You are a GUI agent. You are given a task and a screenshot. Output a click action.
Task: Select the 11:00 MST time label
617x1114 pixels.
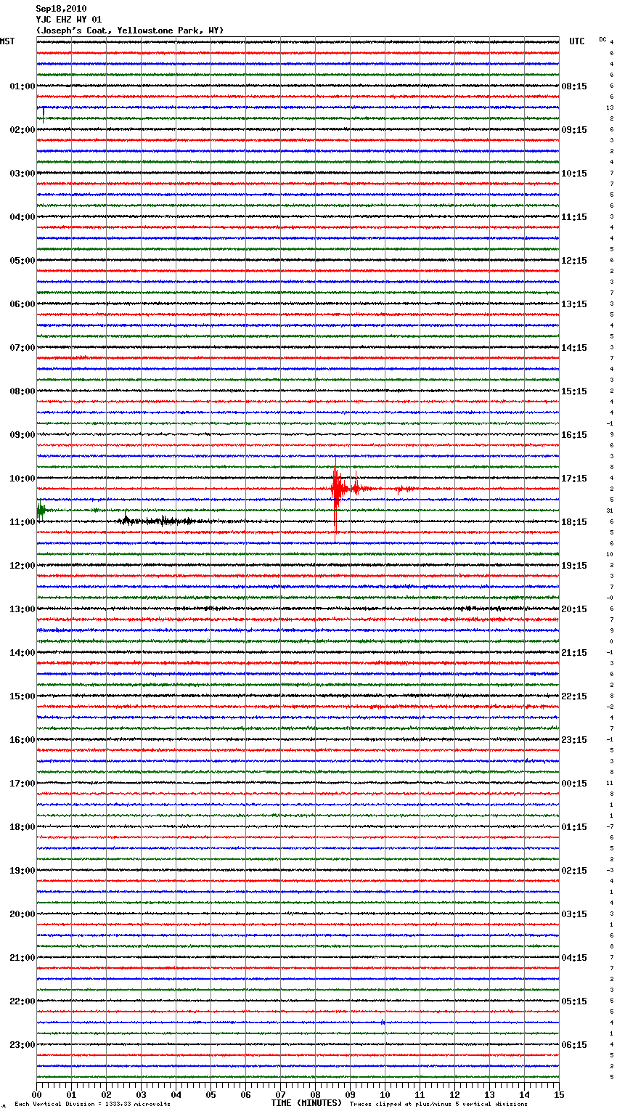[x=22, y=522]
